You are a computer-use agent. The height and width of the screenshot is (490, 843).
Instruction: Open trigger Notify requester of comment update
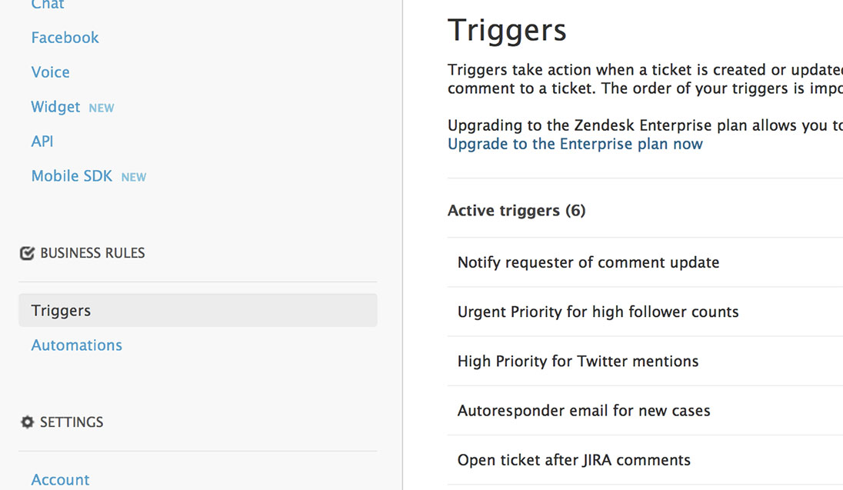588,262
